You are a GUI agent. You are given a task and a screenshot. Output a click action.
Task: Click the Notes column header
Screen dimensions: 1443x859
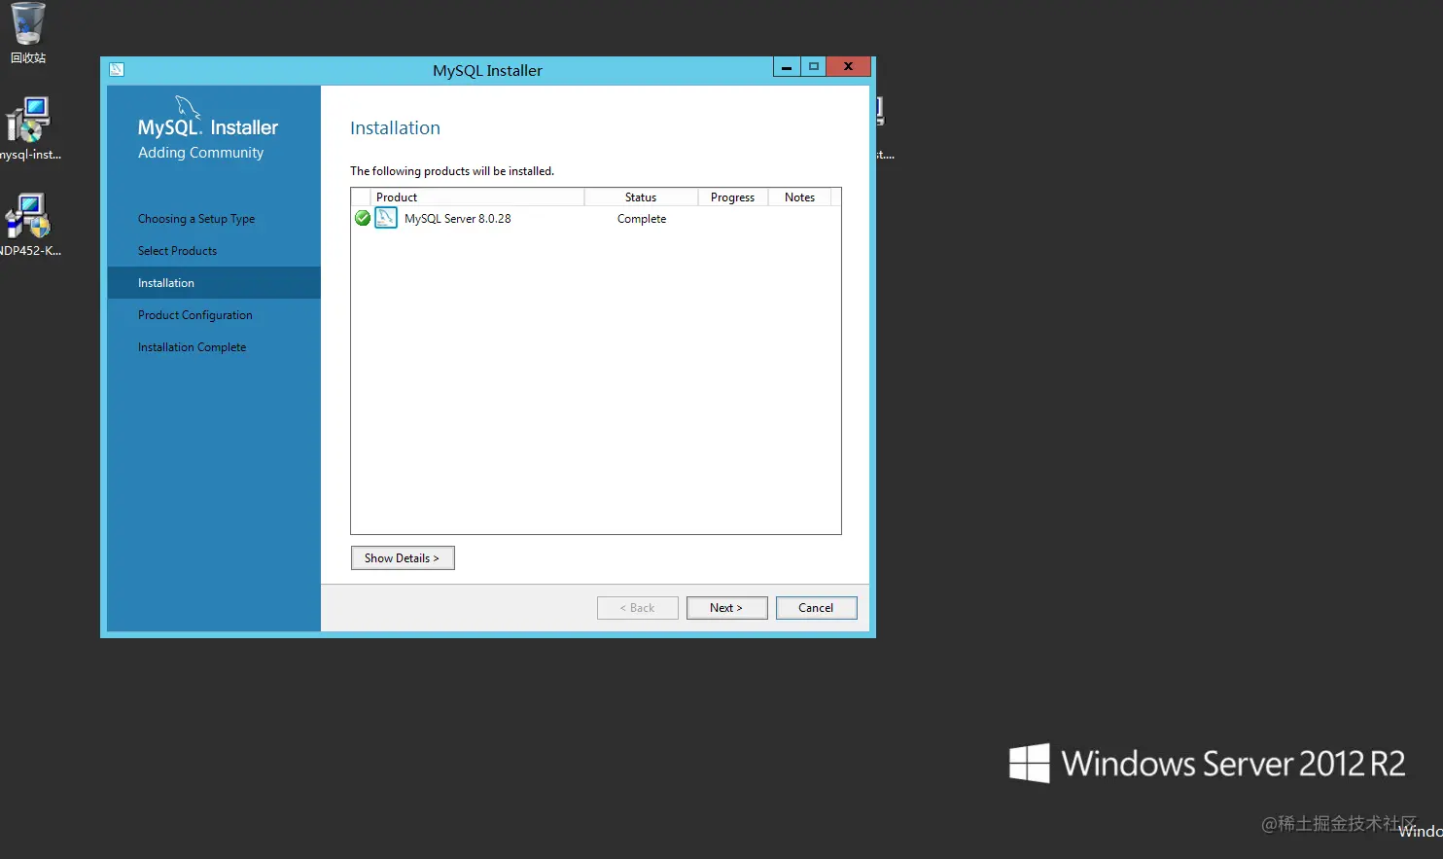[799, 197]
